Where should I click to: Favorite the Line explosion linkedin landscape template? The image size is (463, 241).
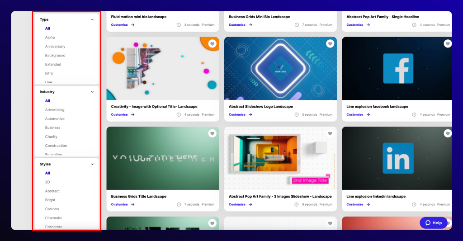(x=448, y=133)
